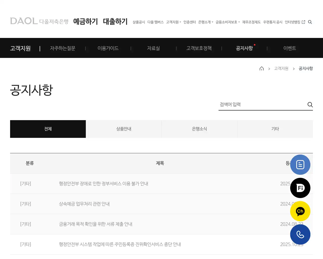Image resolution: width=323 pixels, height=259 pixels.
Task: Click 고객지원 in the breadcrumb
Action: [x=281, y=69]
